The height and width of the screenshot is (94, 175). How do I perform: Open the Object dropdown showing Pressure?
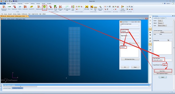161,23
